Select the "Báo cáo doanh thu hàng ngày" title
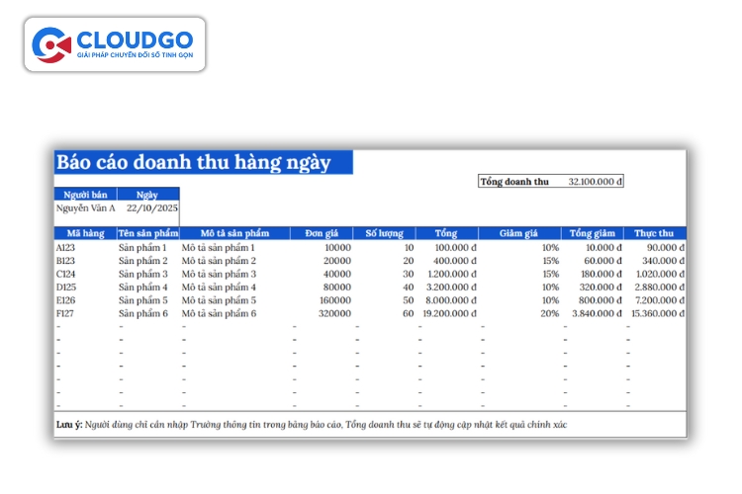742x494 pixels. click(x=193, y=163)
